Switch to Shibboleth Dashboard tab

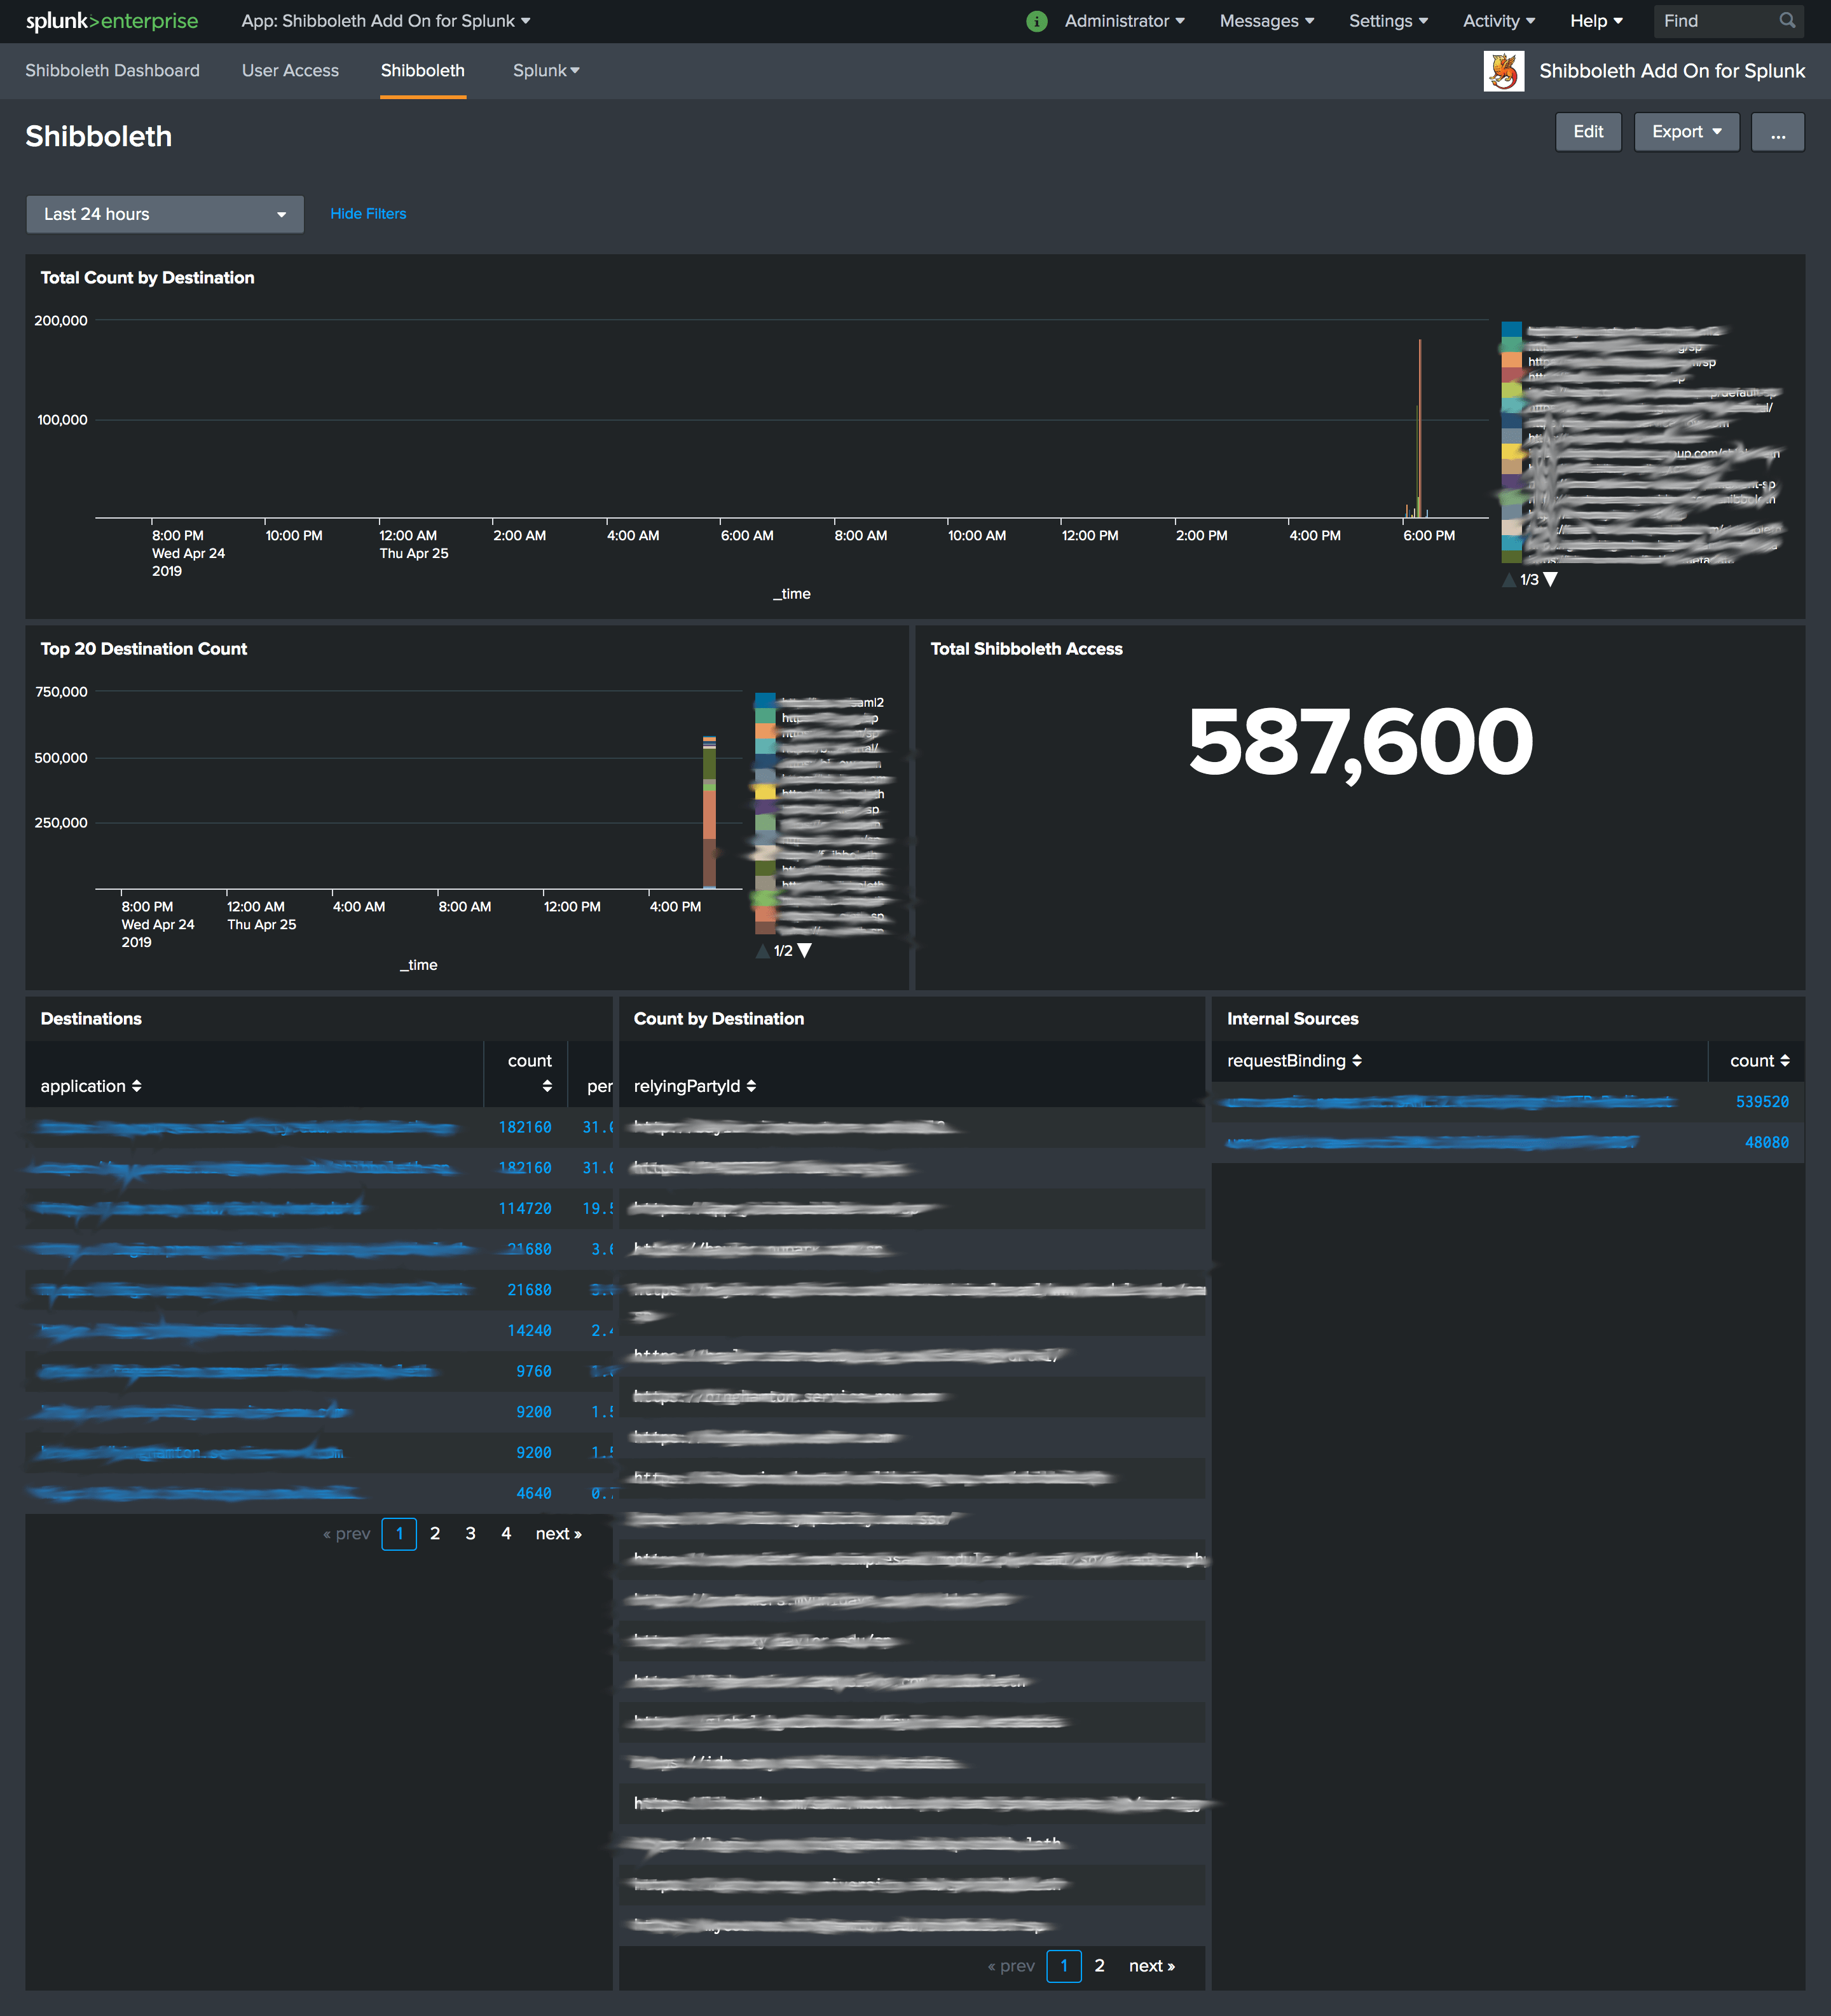112,71
